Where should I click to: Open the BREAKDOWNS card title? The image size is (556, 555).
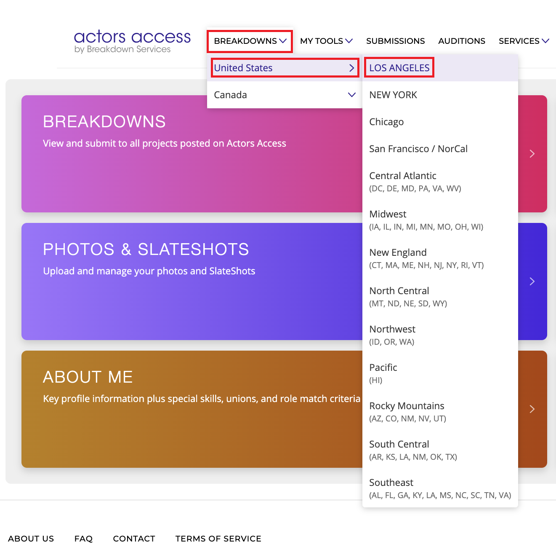(104, 122)
